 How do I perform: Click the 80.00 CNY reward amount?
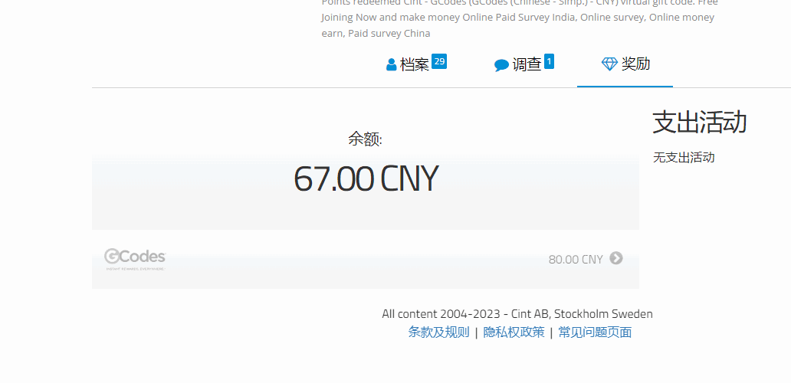[x=576, y=259]
